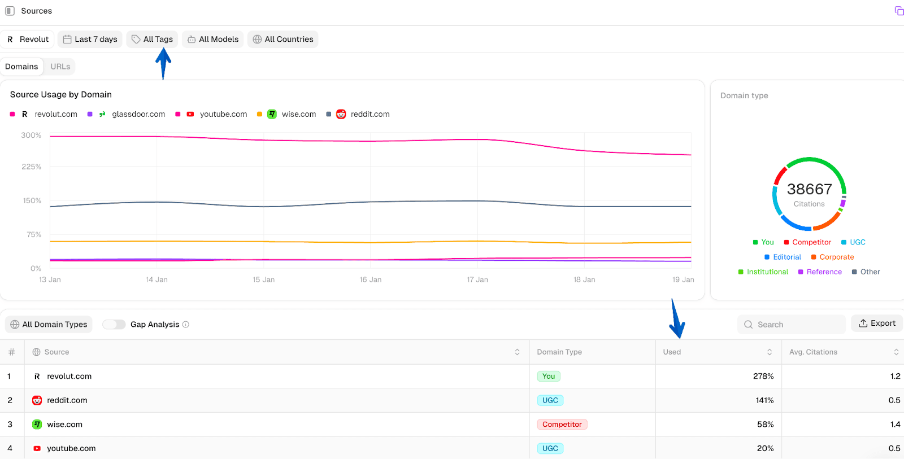
Task: Sort table by Source column arrows
Action: pos(517,352)
